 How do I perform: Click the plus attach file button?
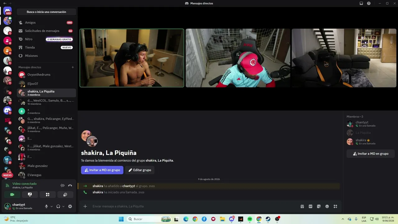point(85,206)
